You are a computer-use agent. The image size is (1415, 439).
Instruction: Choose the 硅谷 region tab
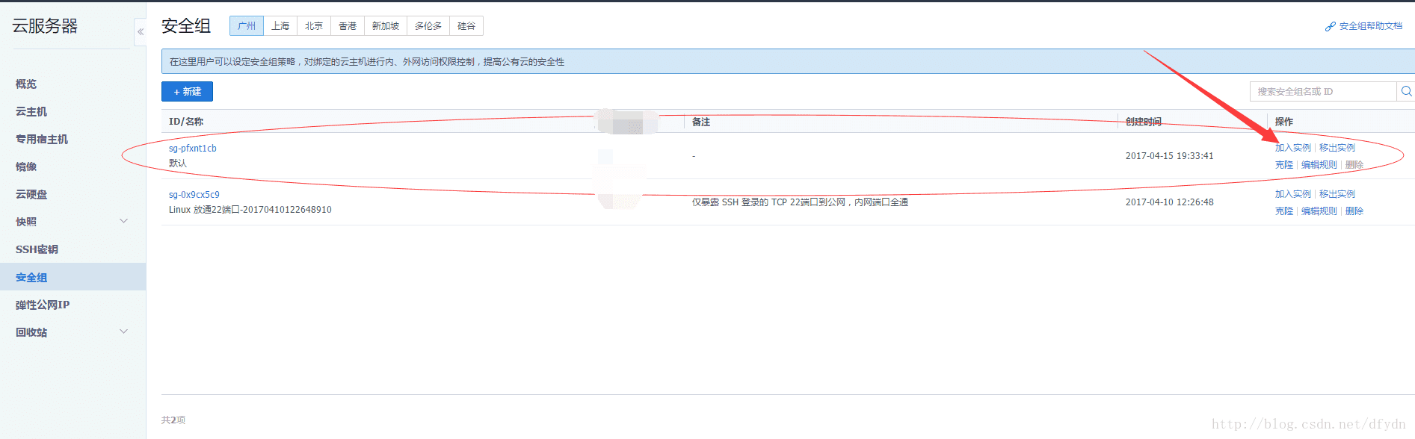[x=466, y=26]
